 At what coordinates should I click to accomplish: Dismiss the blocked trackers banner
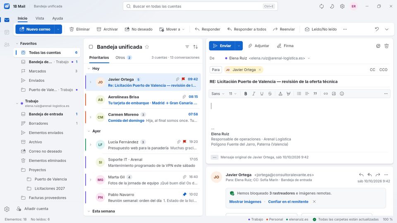click(x=314, y=202)
